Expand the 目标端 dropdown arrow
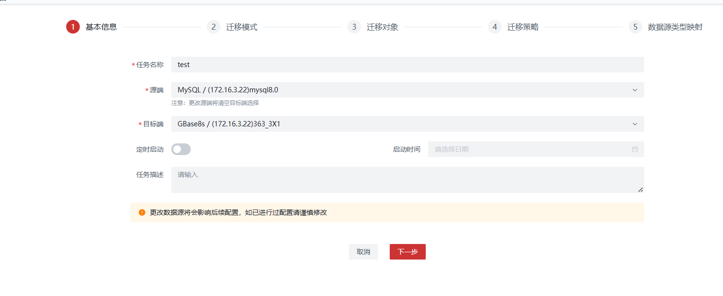 tap(634, 124)
